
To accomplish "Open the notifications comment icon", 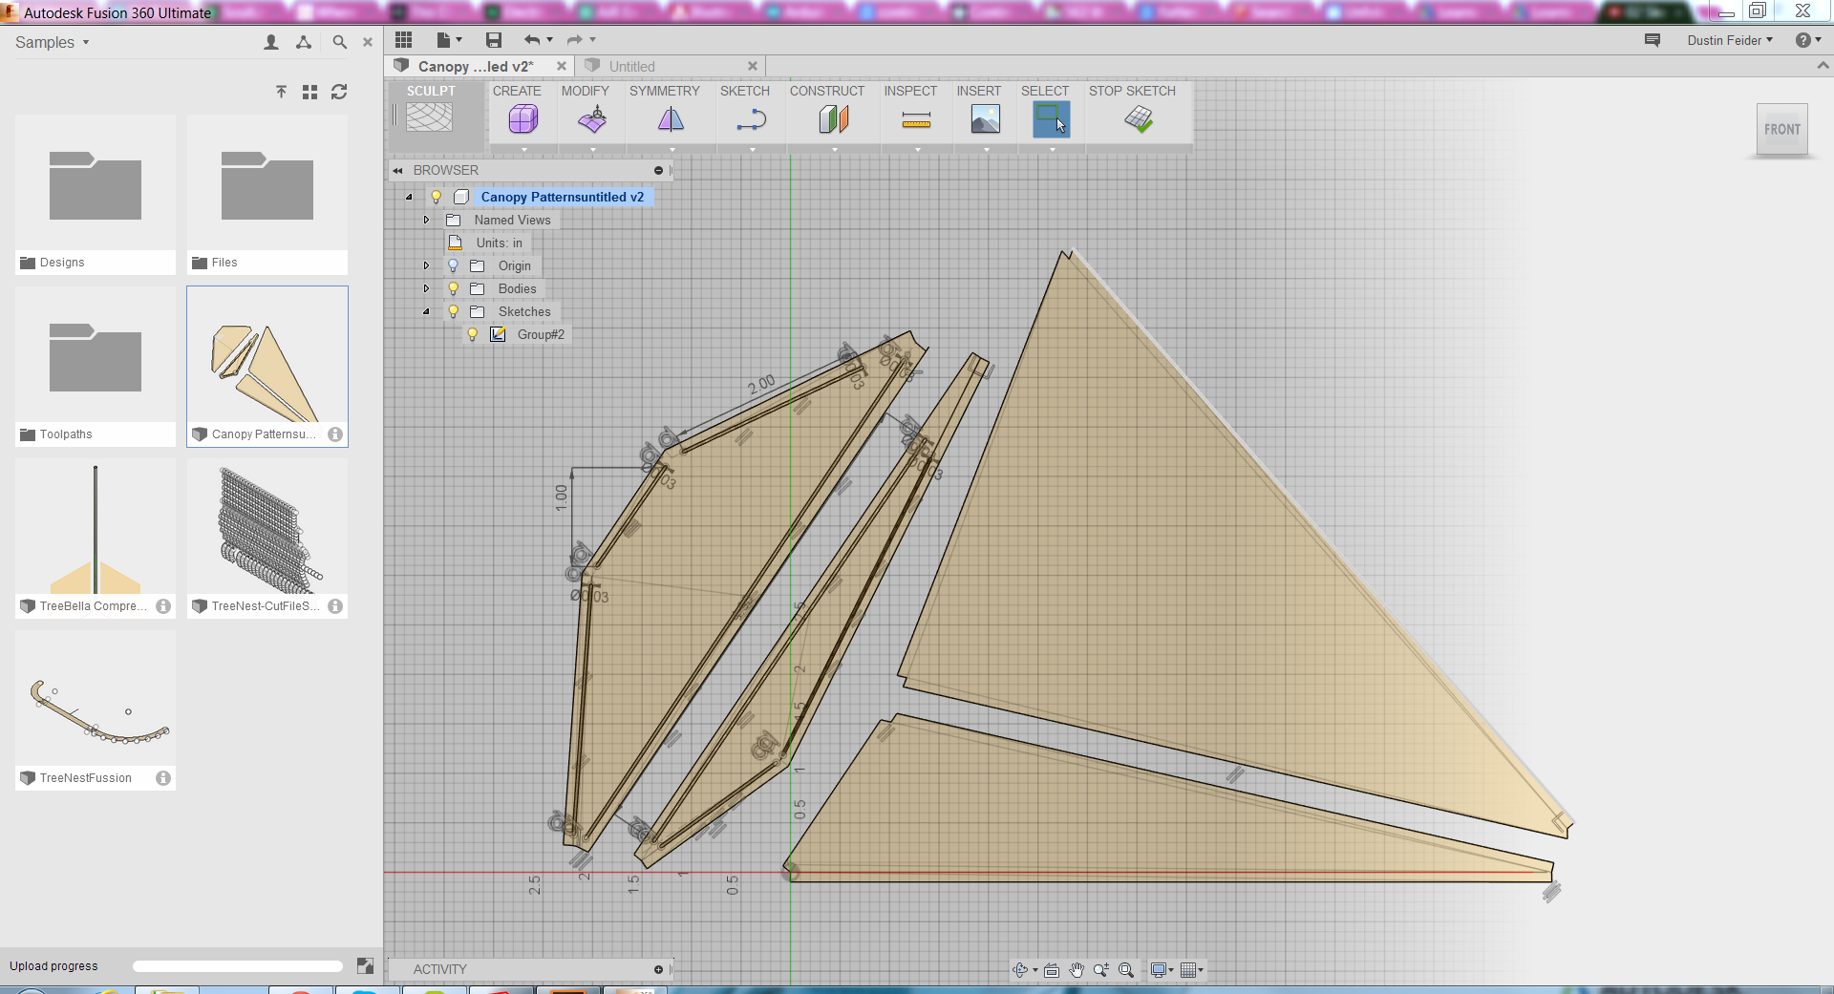I will [x=1653, y=40].
